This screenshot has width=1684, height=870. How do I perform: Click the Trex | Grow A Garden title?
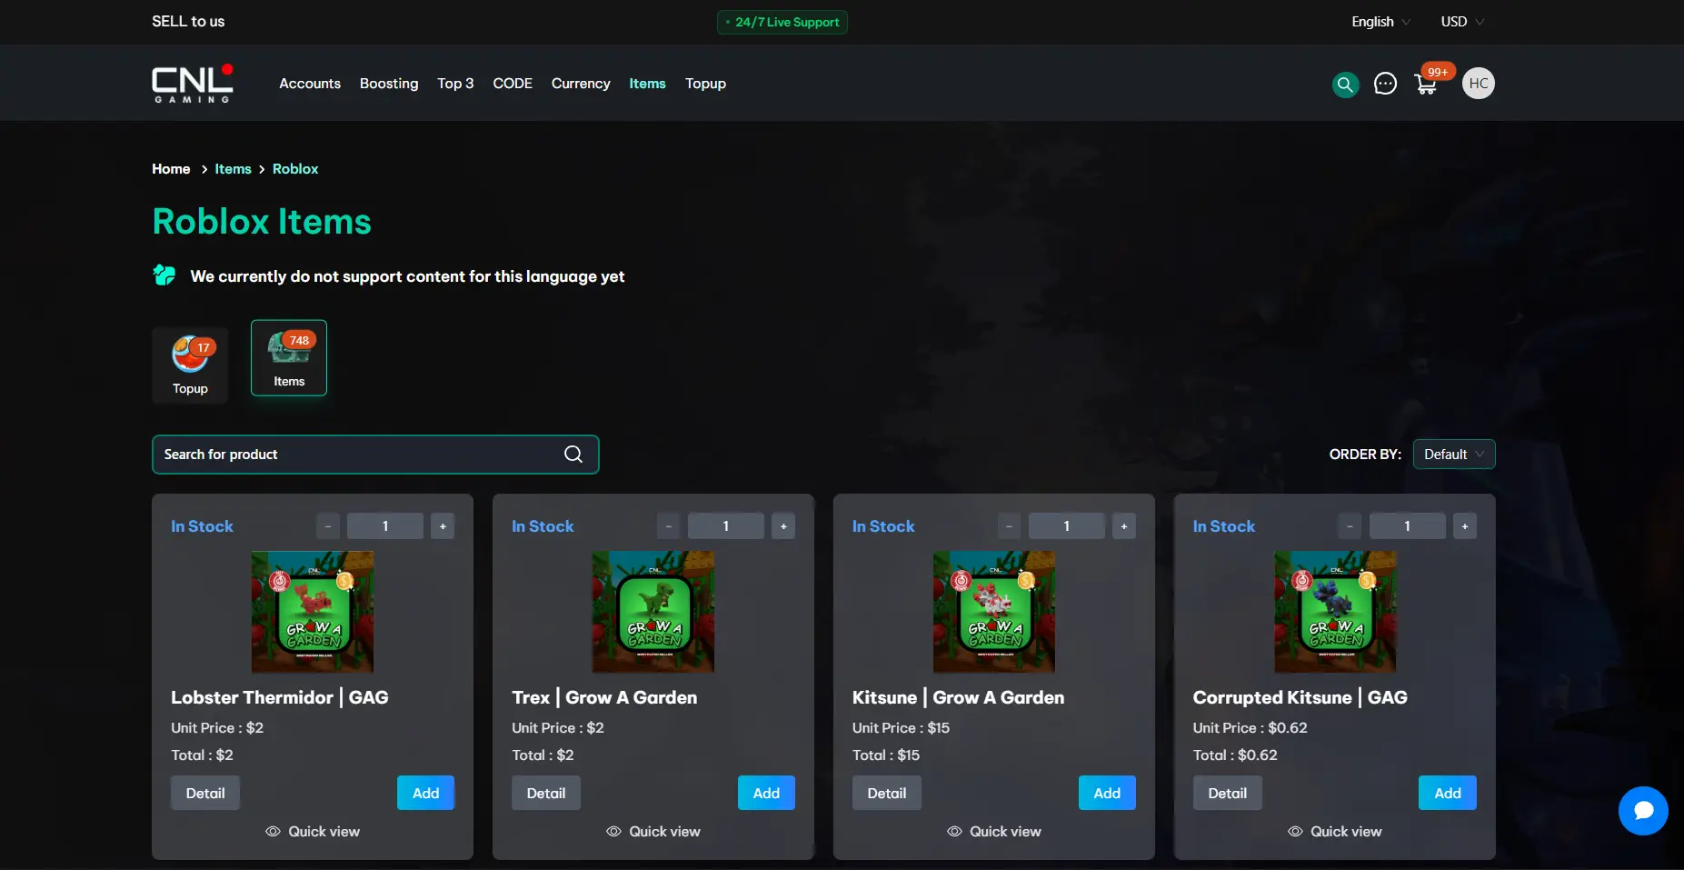(x=604, y=697)
